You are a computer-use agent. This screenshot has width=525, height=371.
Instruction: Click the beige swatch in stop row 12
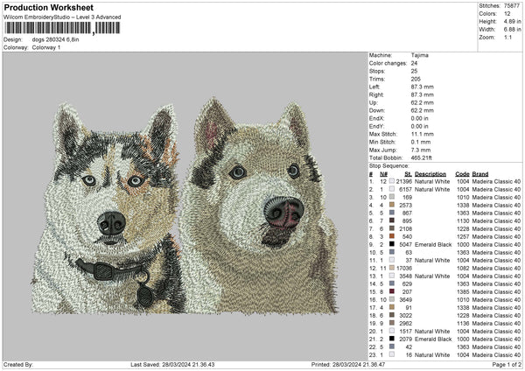point(392,268)
